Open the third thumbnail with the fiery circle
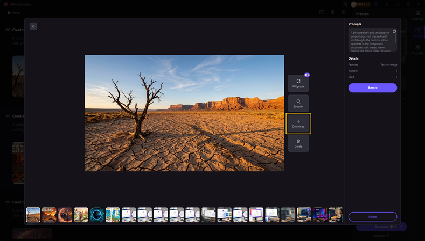The image size is (425, 241). (65, 215)
